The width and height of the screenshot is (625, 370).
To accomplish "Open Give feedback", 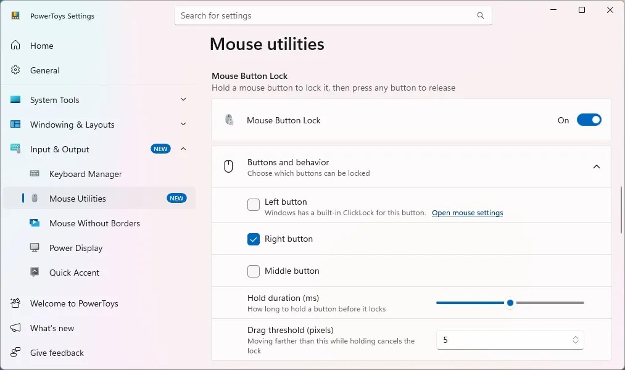I will click(99, 353).
